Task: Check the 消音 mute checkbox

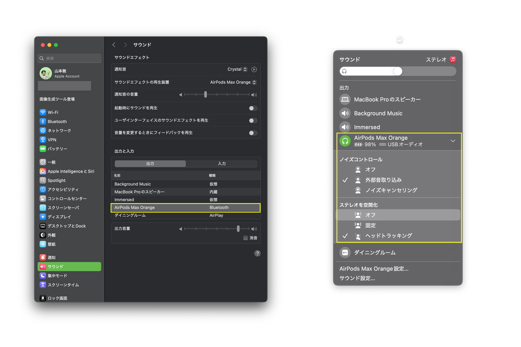Action: click(x=246, y=238)
